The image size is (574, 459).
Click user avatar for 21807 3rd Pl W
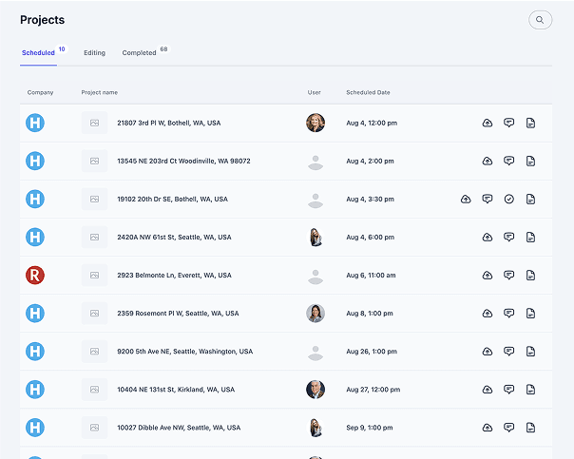point(316,123)
